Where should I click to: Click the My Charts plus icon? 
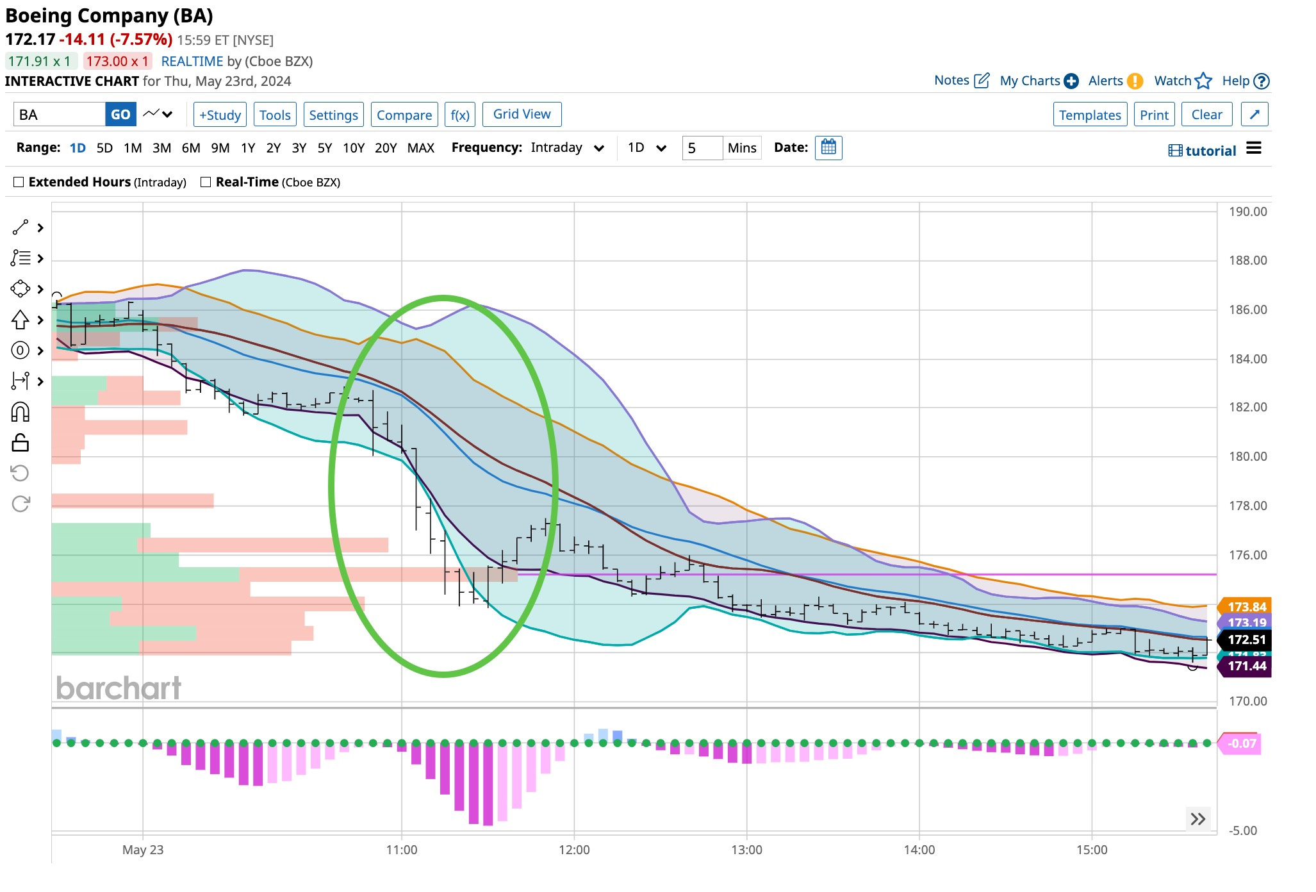coord(1071,81)
